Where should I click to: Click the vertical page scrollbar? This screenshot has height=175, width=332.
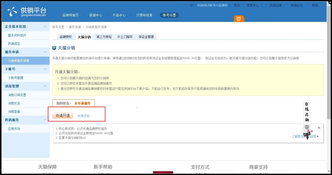click(x=329, y=62)
